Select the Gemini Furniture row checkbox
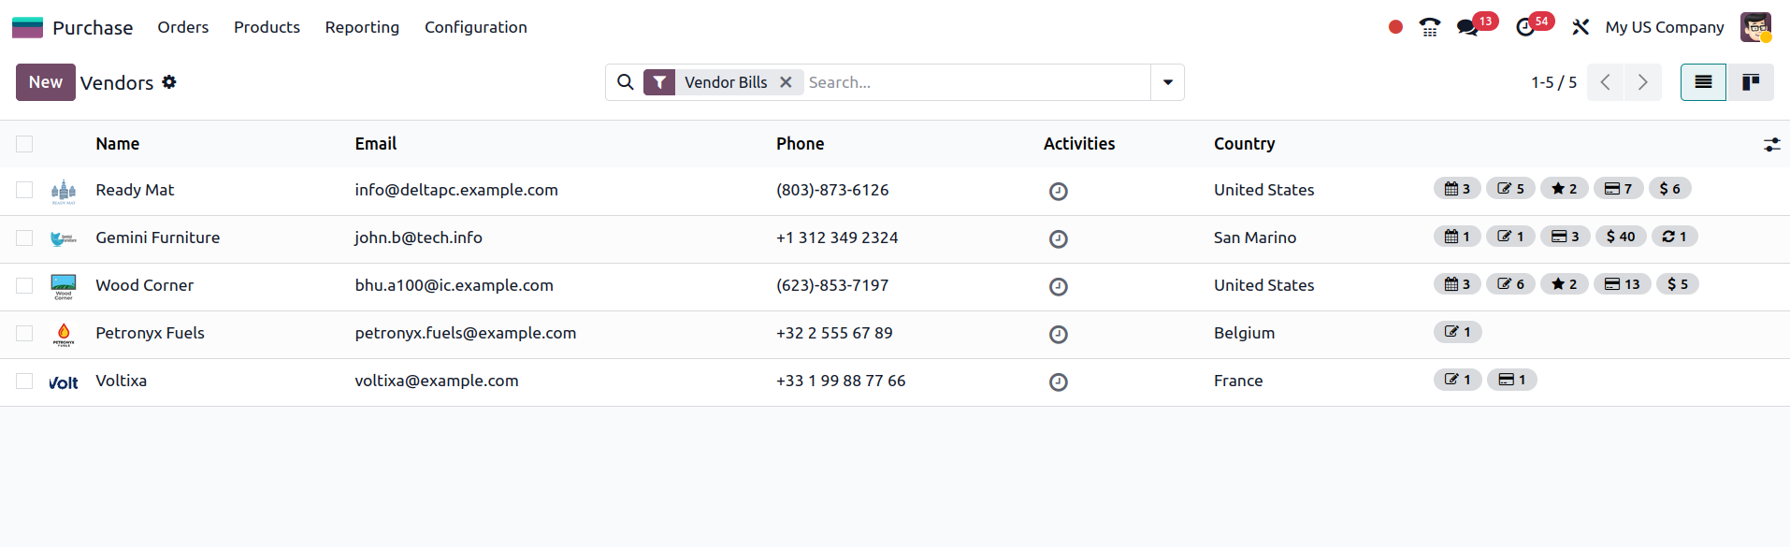This screenshot has height=547, width=1790. click(24, 238)
